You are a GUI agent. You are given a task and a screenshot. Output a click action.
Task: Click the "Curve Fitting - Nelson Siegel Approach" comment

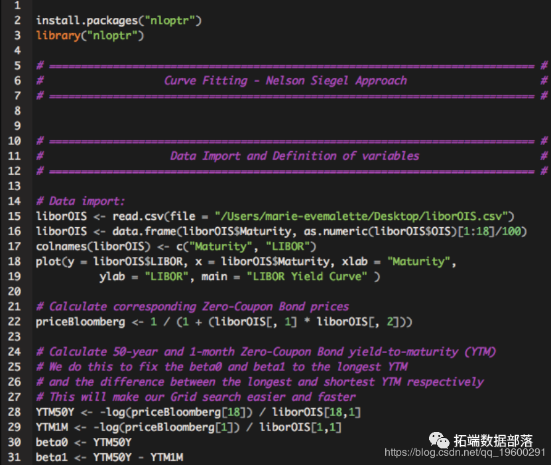point(285,81)
